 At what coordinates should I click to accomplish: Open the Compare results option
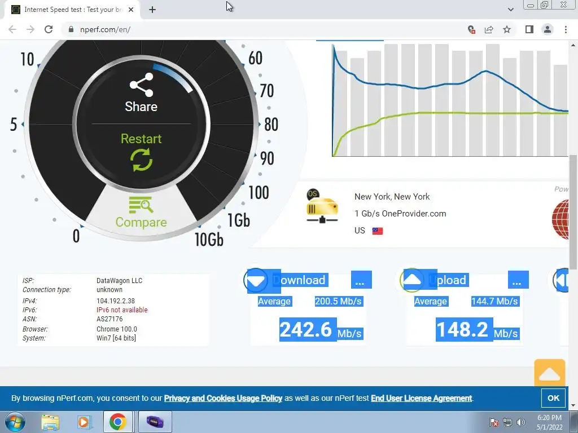[141, 213]
